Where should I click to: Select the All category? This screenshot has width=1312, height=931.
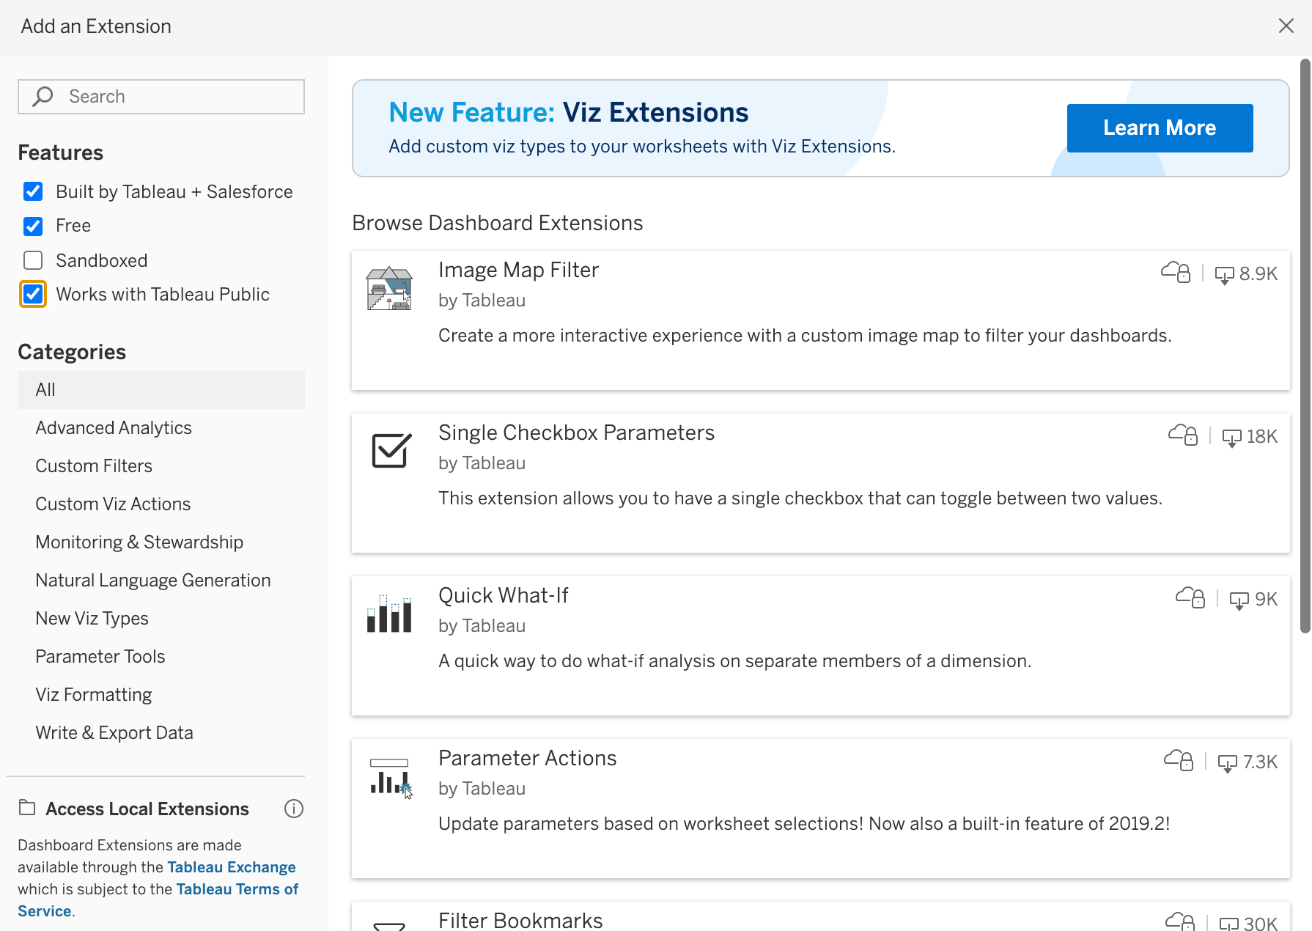pos(161,390)
